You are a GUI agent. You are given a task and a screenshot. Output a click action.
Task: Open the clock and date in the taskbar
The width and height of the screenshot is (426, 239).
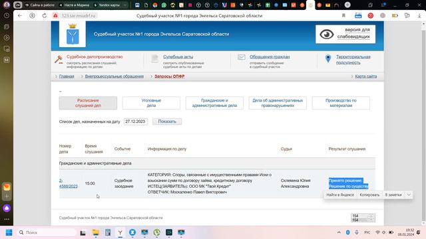pos(405,232)
